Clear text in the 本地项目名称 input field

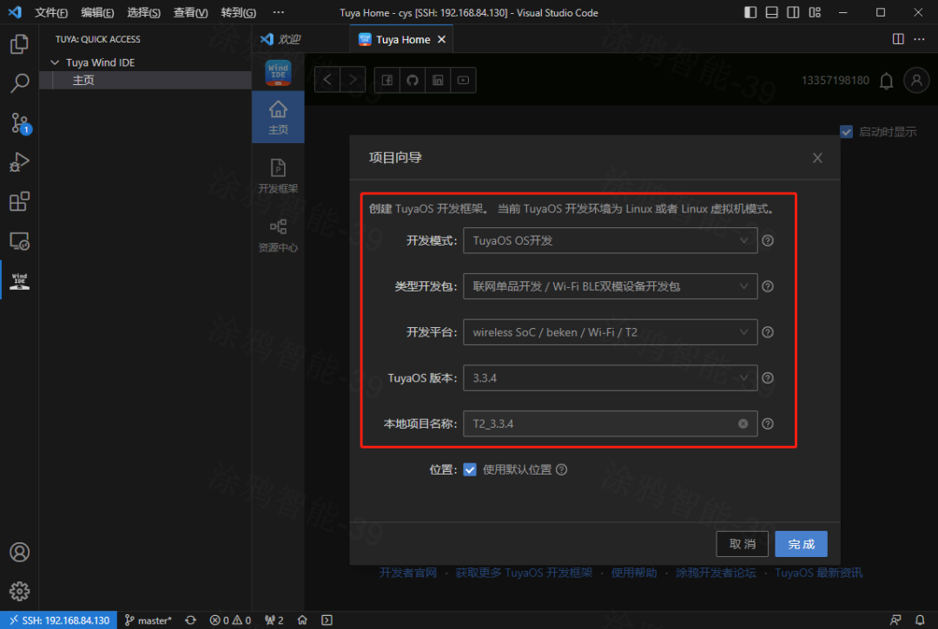pyautogui.click(x=743, y=423)
